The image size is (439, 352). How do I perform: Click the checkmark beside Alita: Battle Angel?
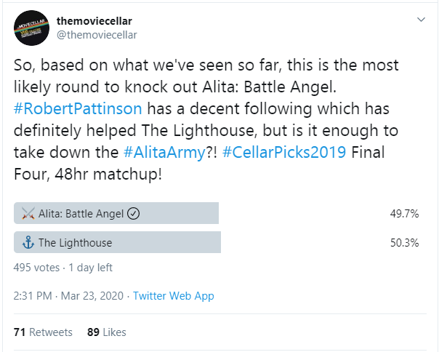pyautogui.click(x=133, y=214)
